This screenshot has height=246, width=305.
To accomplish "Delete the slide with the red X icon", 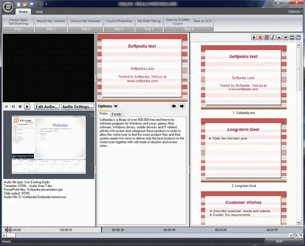I will (260, 37).
